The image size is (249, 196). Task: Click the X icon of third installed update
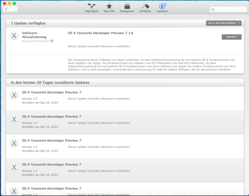(14, 143)
